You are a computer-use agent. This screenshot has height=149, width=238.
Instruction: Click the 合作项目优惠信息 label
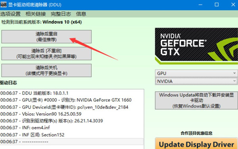[196, 133]
